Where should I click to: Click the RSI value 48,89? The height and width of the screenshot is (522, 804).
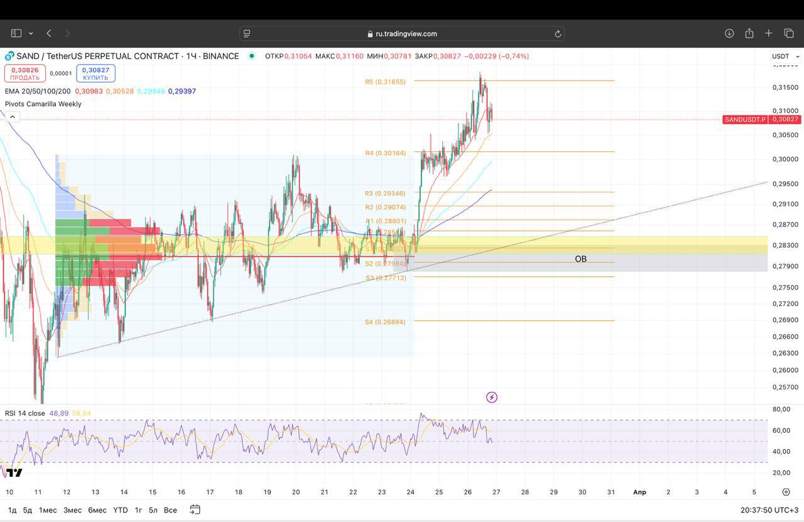click(59, 413)
